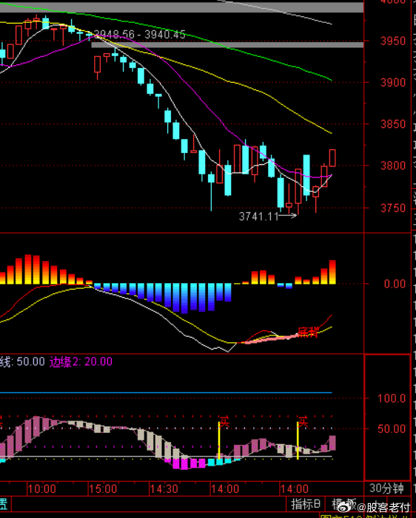
Task: Click the tallest red MACD histogram bar on right
Action: point(332,272)
